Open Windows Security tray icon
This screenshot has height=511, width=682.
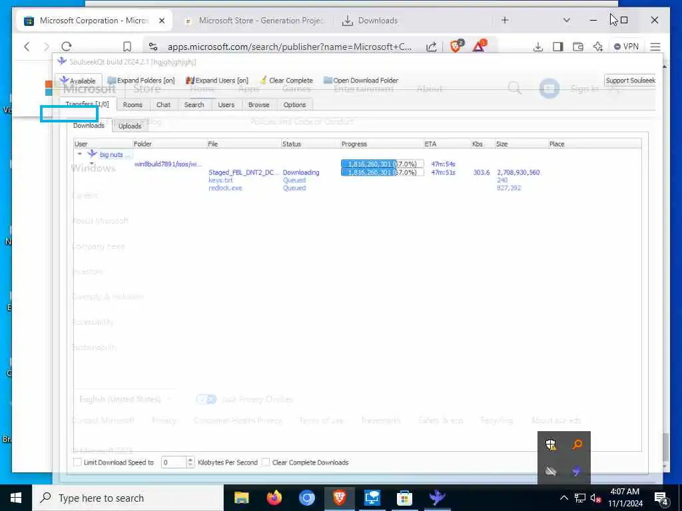click(551, 444)
